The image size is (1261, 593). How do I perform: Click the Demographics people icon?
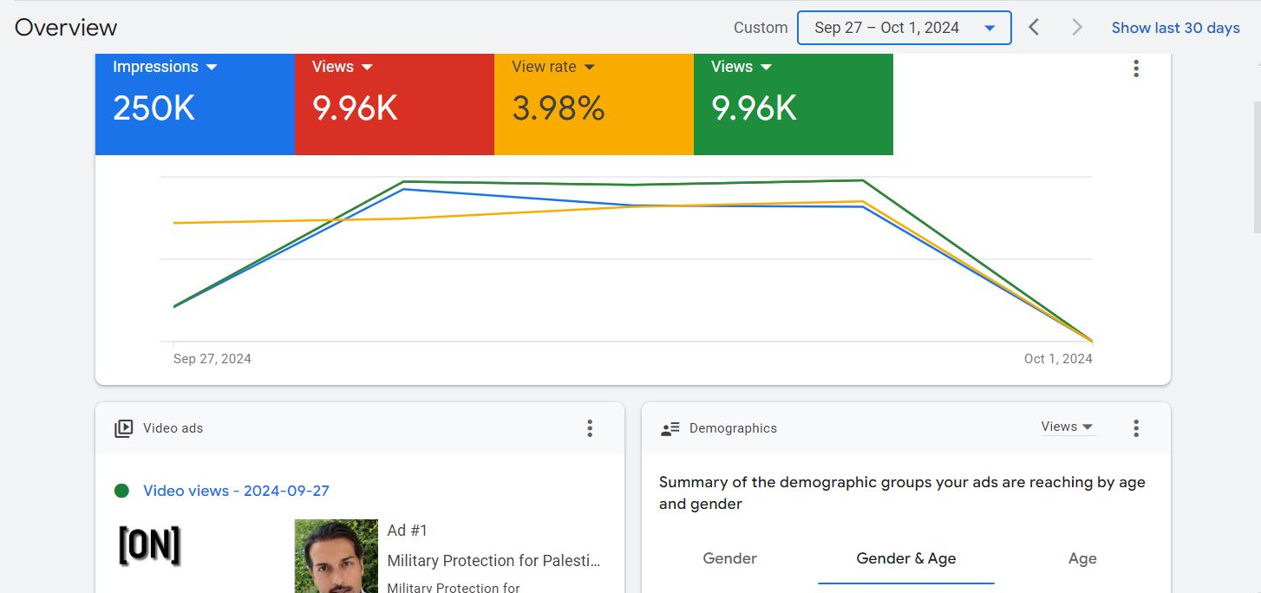click(x=670, y=428)
